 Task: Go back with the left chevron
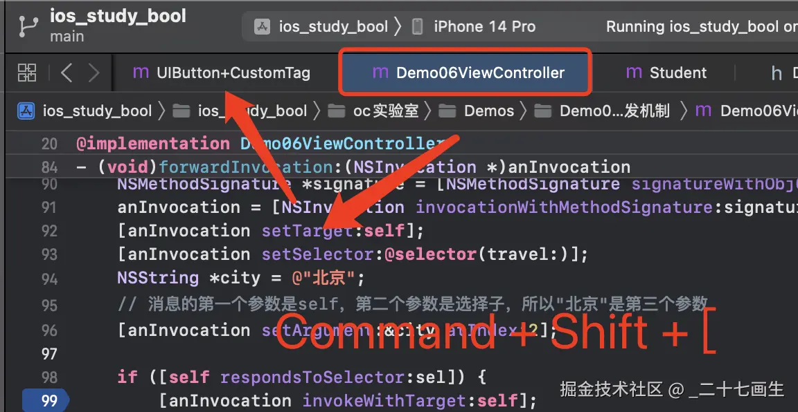(x=66, y=73)
